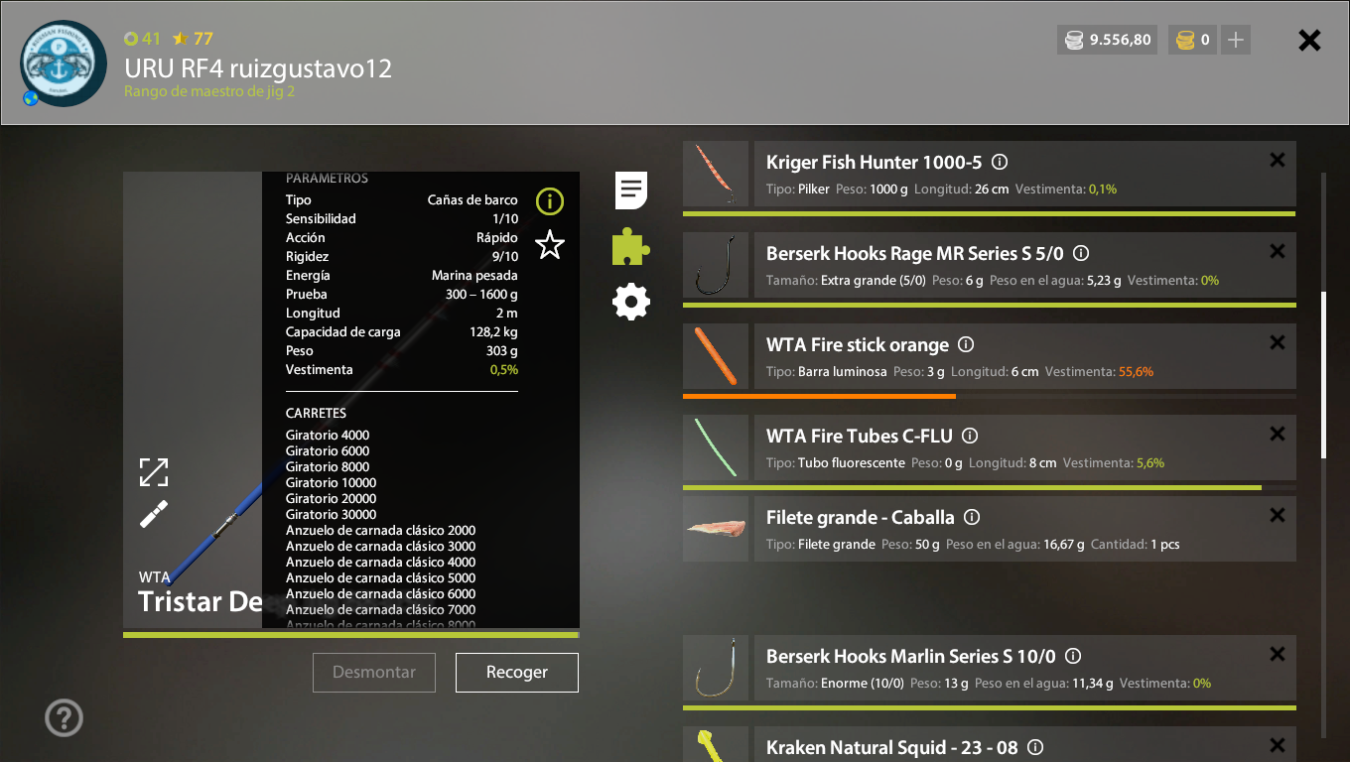Click player name URU RF4 ruizgustavo12
Screen dimensions: 1350x762
(x=258, y=68)
